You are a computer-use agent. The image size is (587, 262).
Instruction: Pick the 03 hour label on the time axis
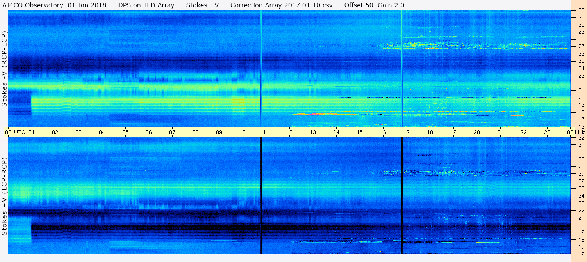[79, 132]
